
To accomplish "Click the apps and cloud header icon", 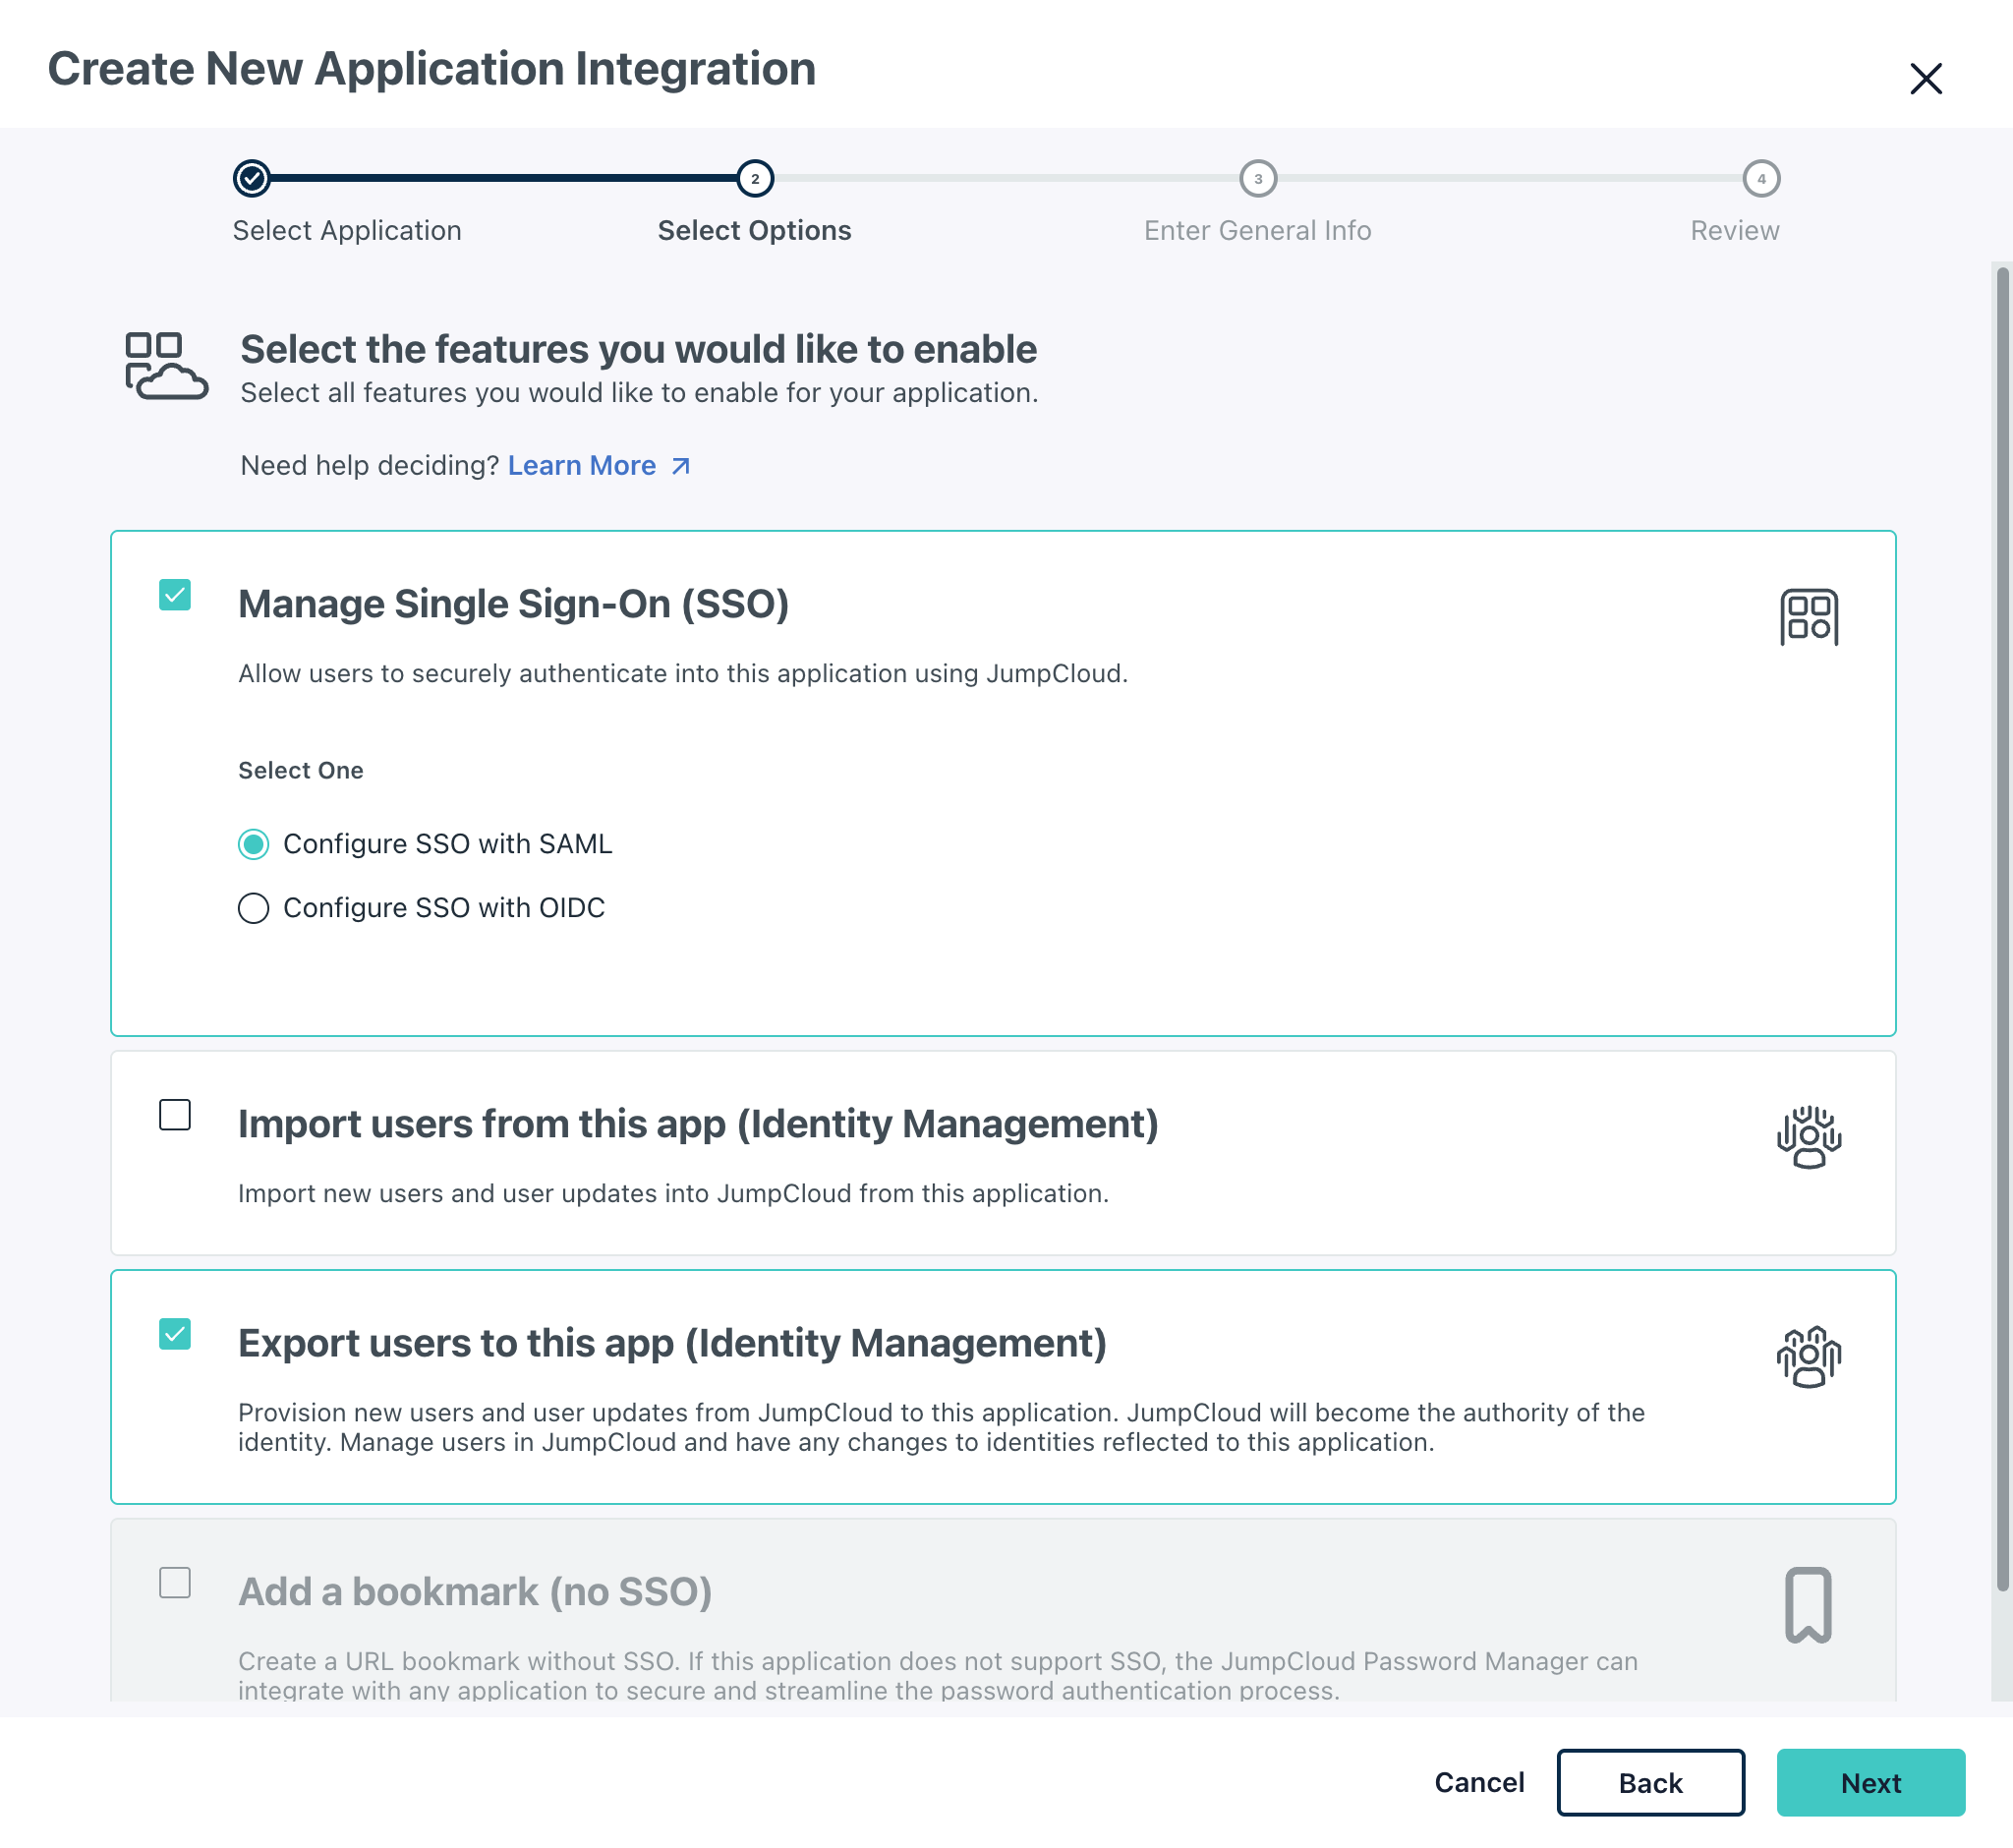I will click(x=166, y=366).
